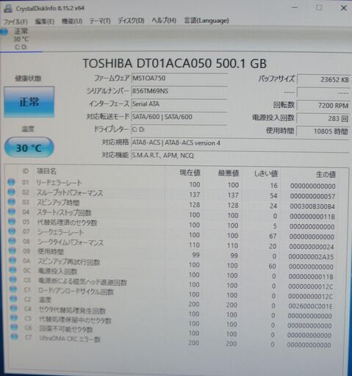Select the スピンアップ時間 attribute name

58,203
